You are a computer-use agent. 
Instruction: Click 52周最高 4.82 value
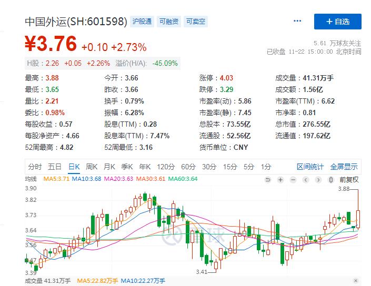[66, 148]
